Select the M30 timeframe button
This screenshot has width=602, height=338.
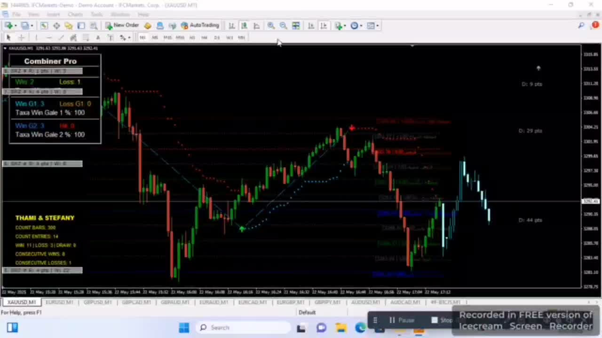click(x=180, y=38)
